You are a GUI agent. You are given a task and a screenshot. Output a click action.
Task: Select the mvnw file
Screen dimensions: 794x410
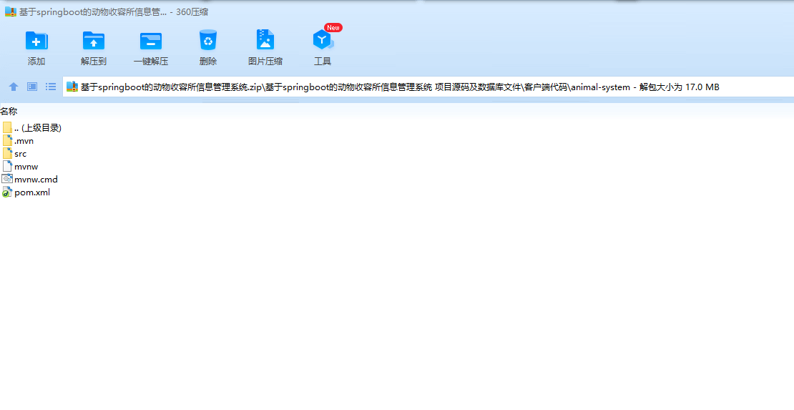point(20,166)
